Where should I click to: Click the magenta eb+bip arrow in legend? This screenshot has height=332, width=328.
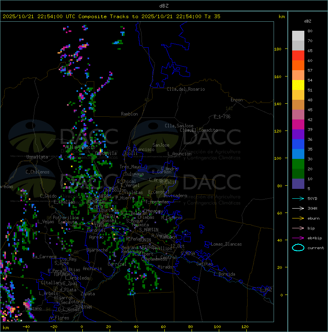pos(298,238)
